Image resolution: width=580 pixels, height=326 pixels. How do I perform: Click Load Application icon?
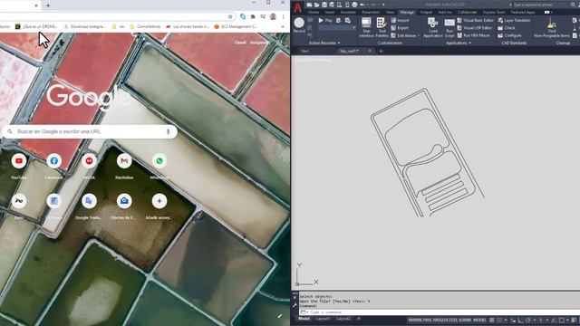coord(433,27)
